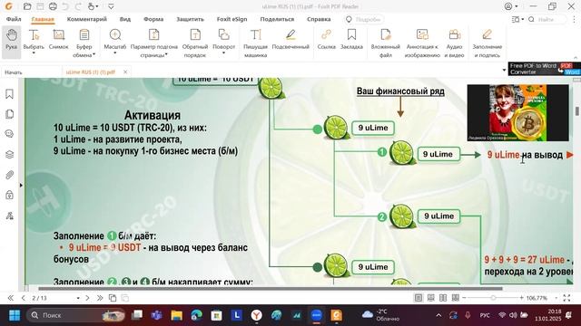This screenshot has width=581, height=326.
Task: Expand the Zoom (Масштаб) dropdown arrow
Action: (115, 53)
